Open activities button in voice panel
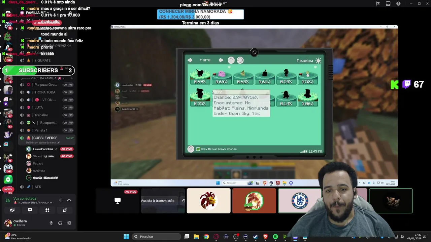This screenshot has width=431, height=242. click(47, 210)
